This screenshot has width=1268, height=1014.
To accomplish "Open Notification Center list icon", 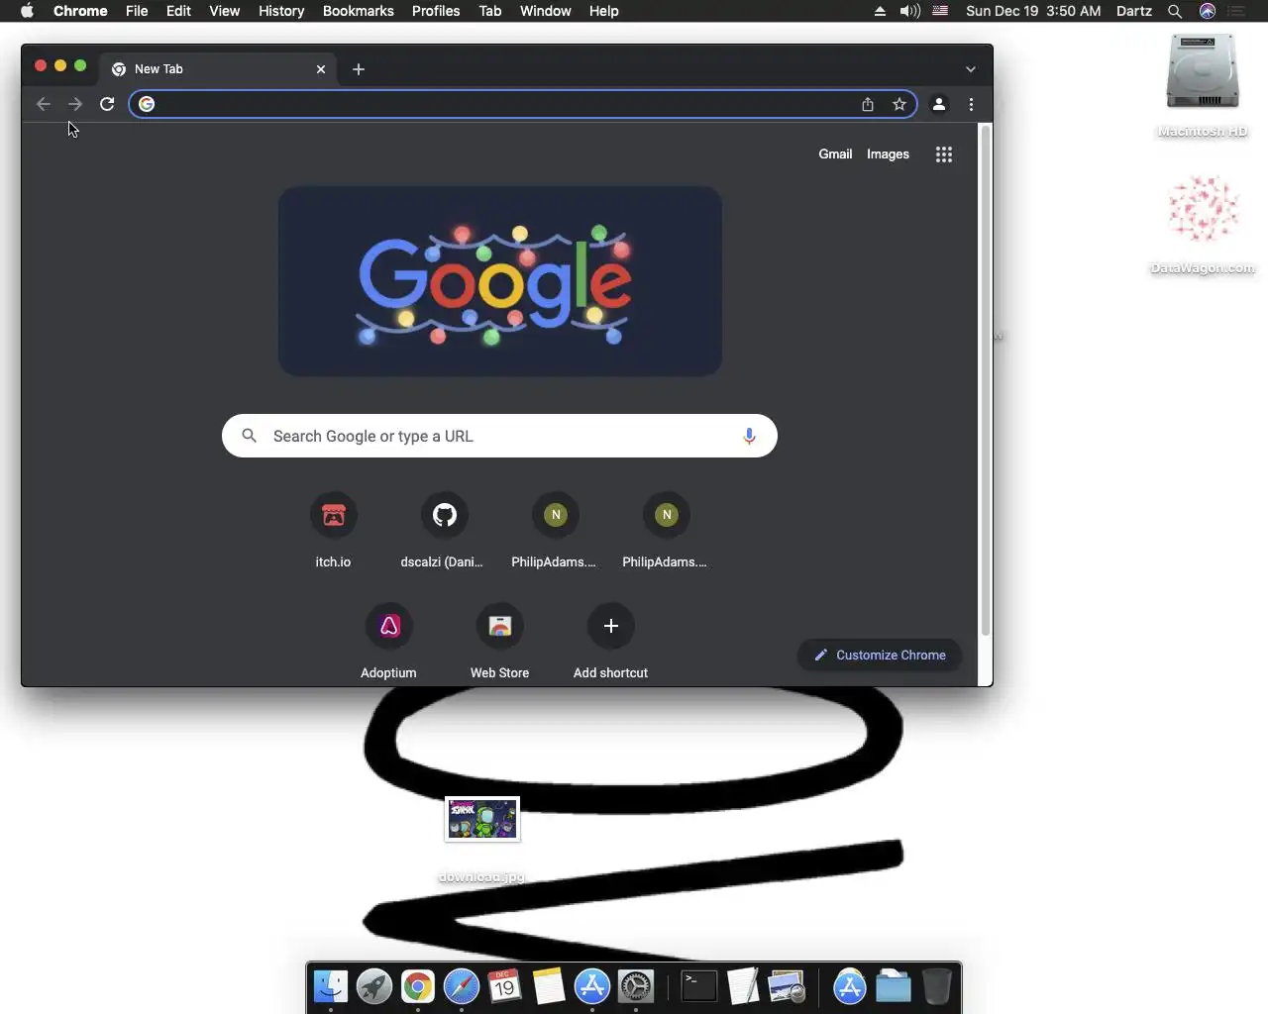I will [x=1236, y=11].
